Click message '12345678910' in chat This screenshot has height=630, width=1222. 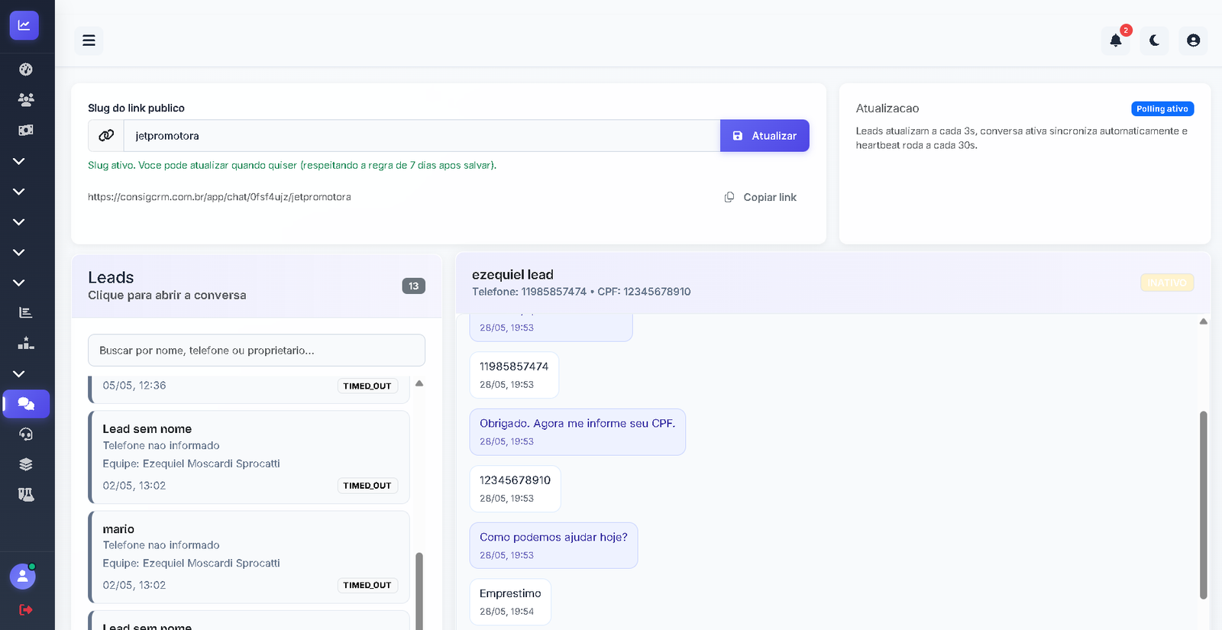click(x=515, y=489)
